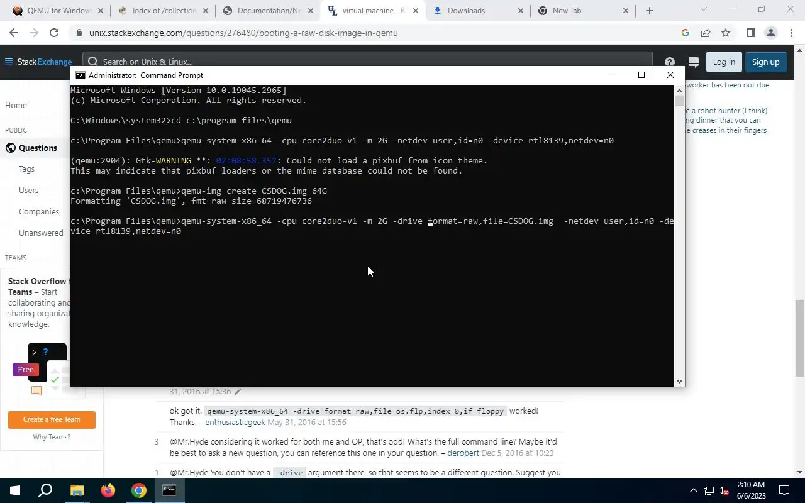Screen dimensions: 805x503
Task: Reload the current page
Action: (54, 33)
